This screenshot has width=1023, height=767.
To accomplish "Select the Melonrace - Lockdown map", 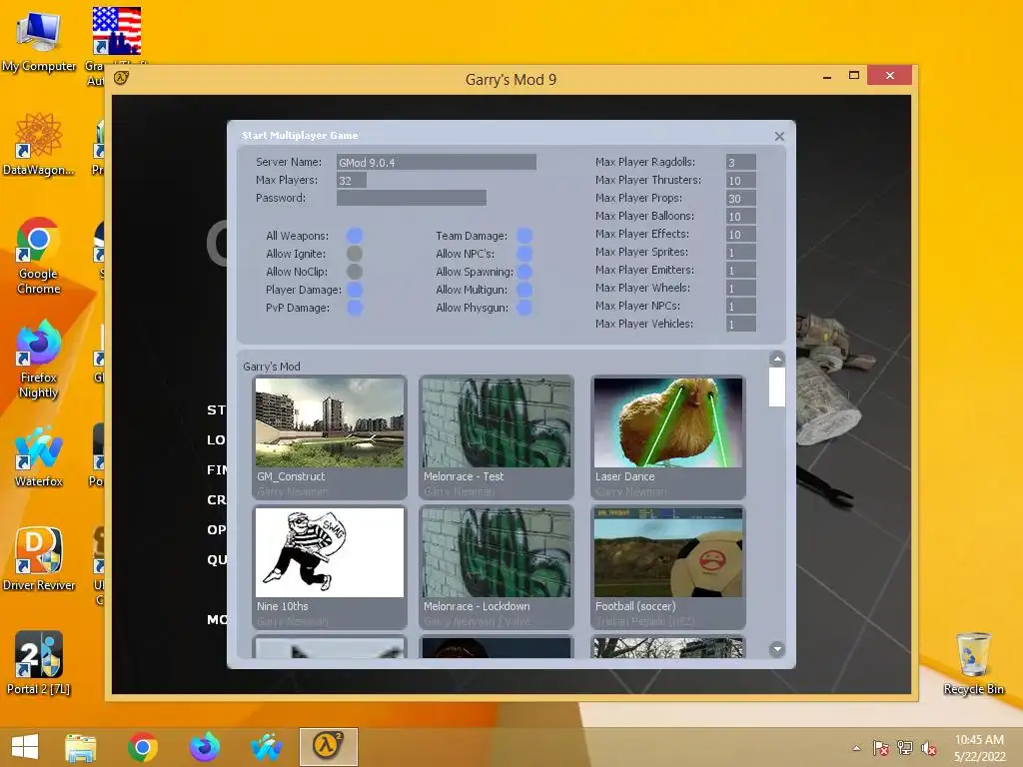I will (497, 567).
